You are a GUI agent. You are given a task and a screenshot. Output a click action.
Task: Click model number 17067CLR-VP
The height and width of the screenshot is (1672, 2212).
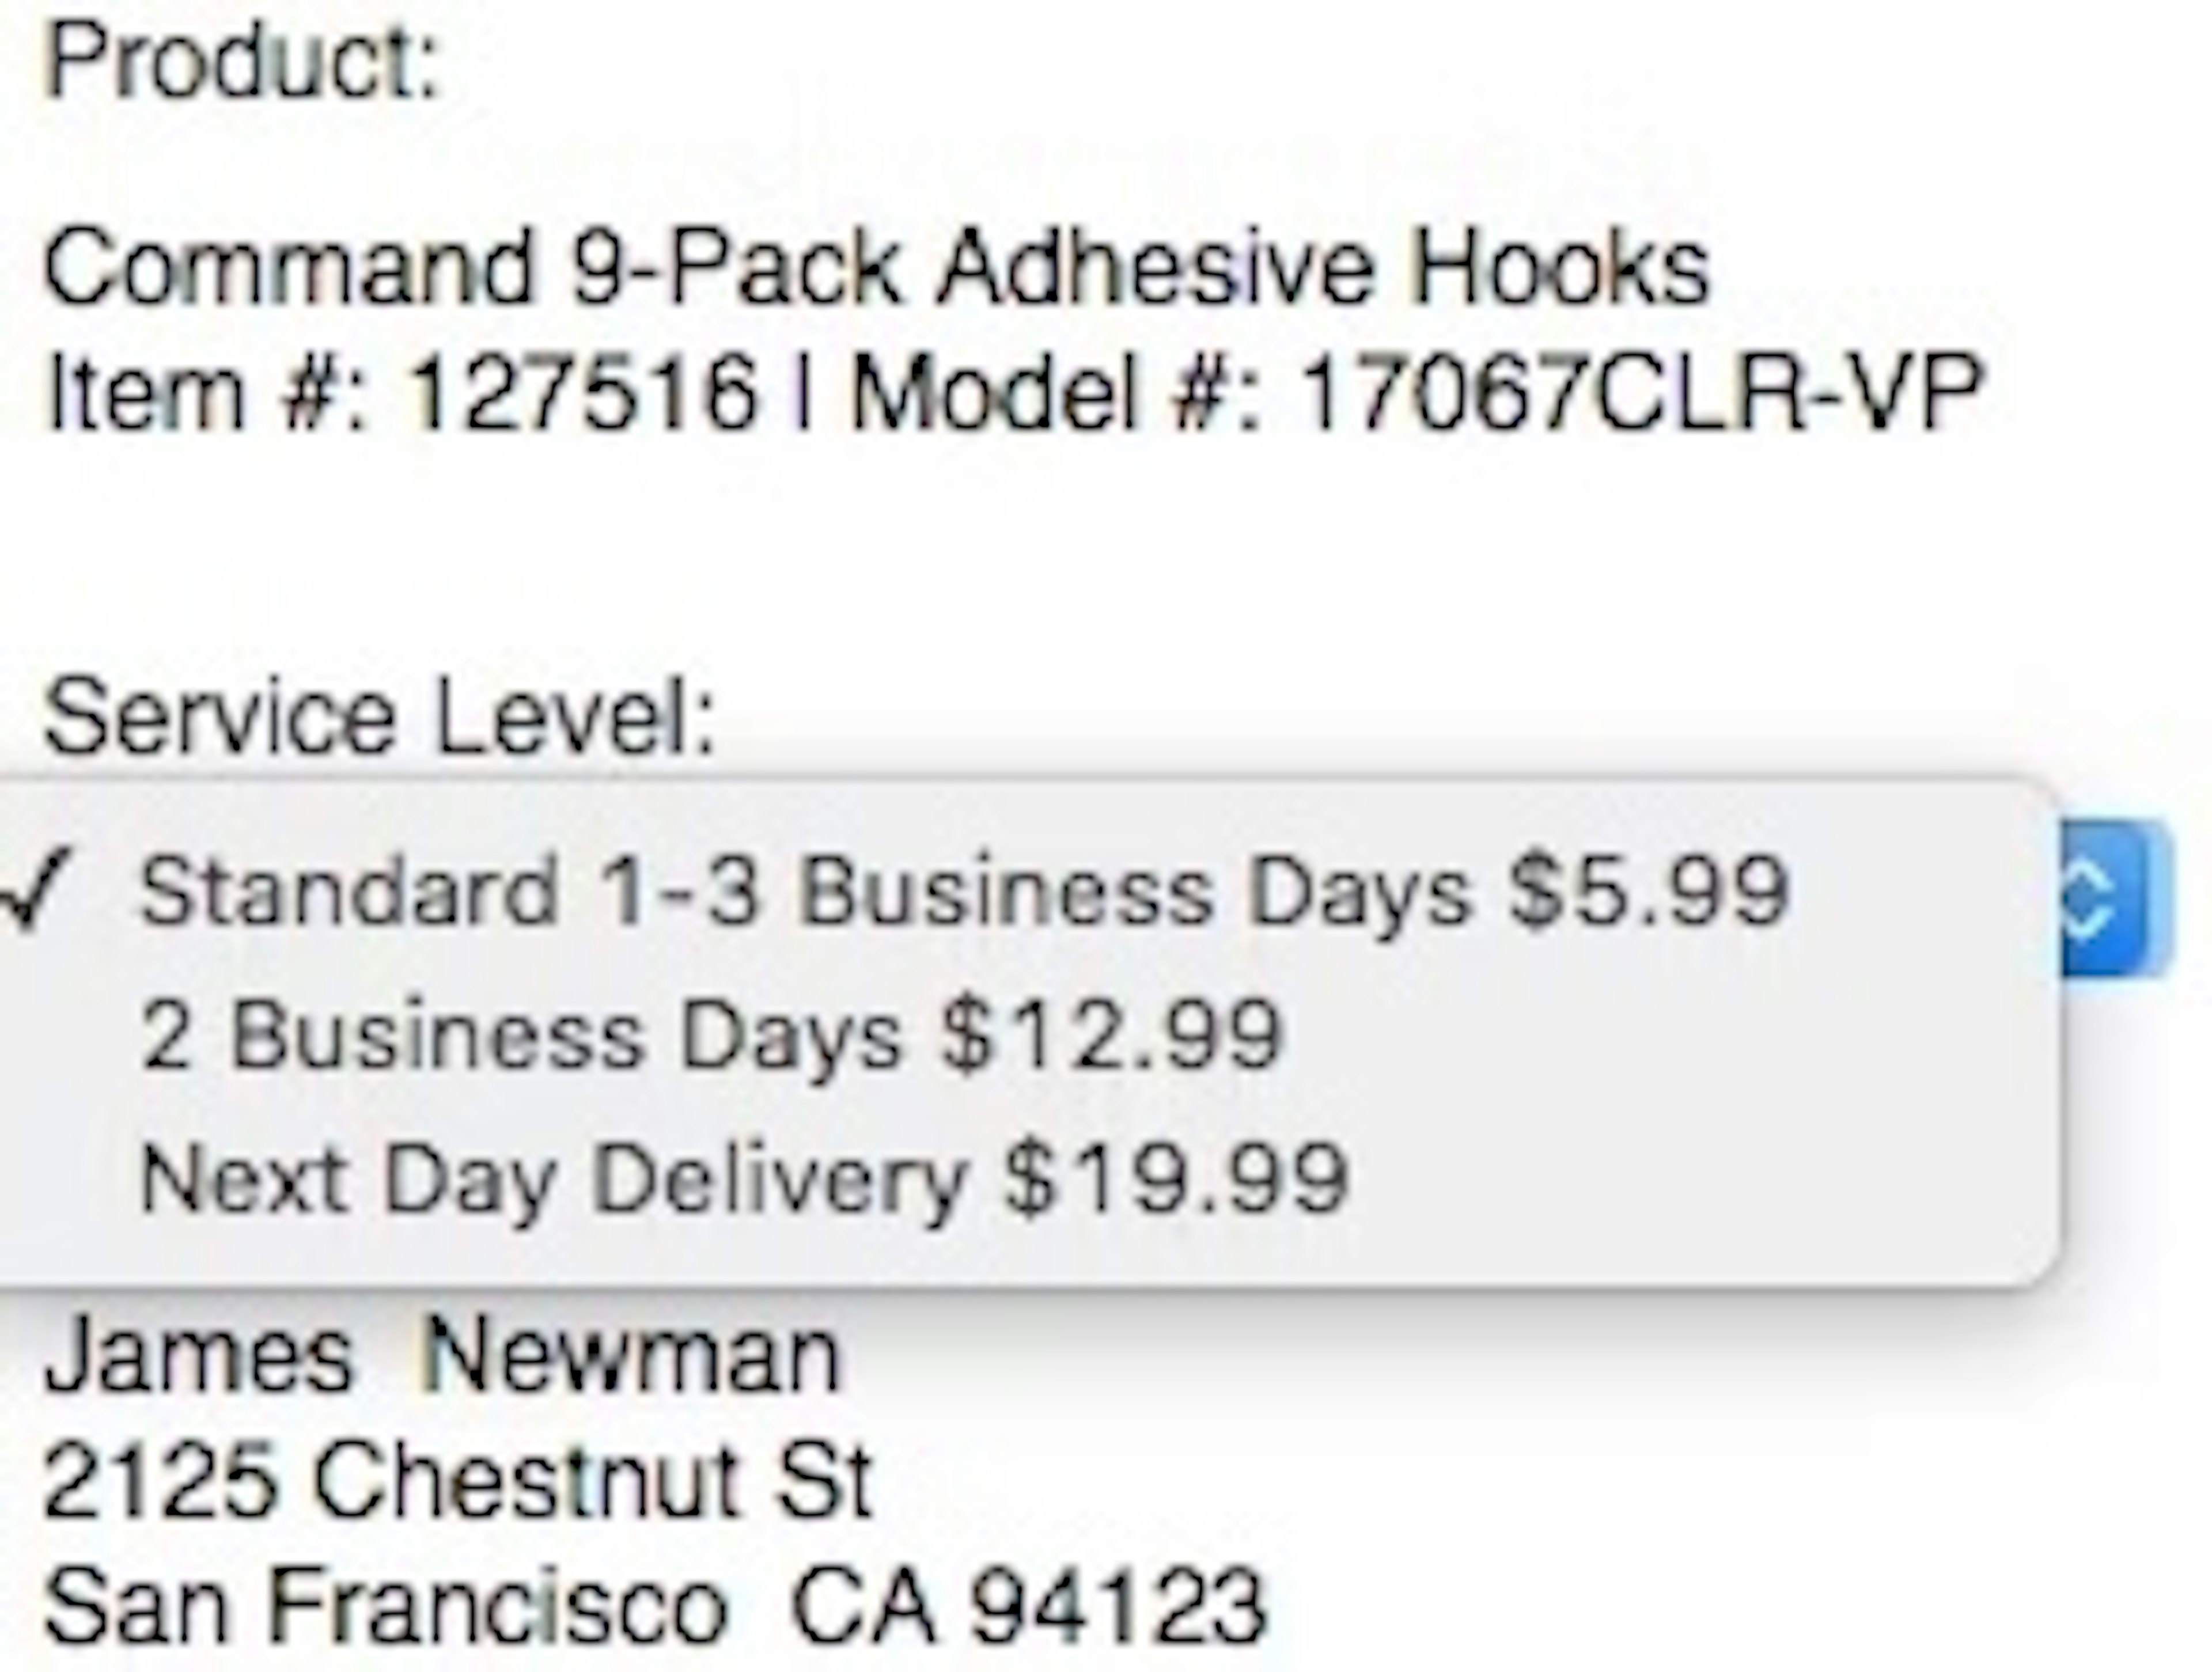point(1641,393)
